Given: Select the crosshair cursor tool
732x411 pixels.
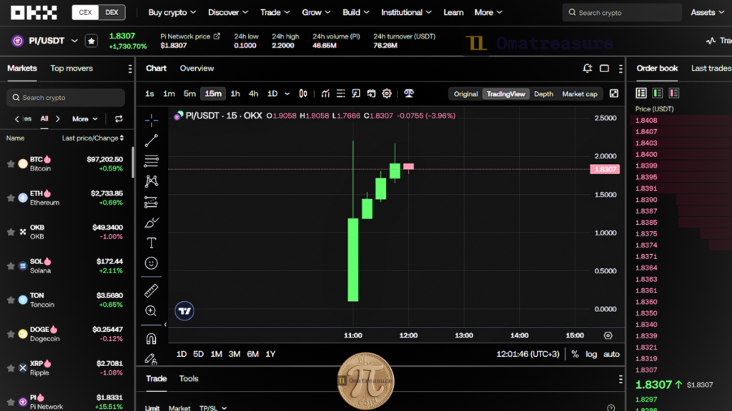Looking at the screenshot, I should (x=152, y=120).
